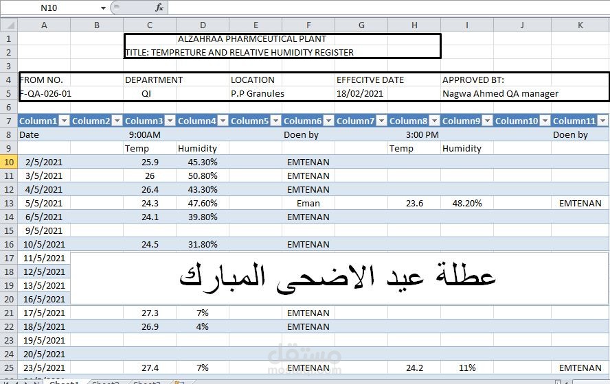The image size is (610, 384).
Task: Open the Column2 filter dropdown
Action: 117,121
